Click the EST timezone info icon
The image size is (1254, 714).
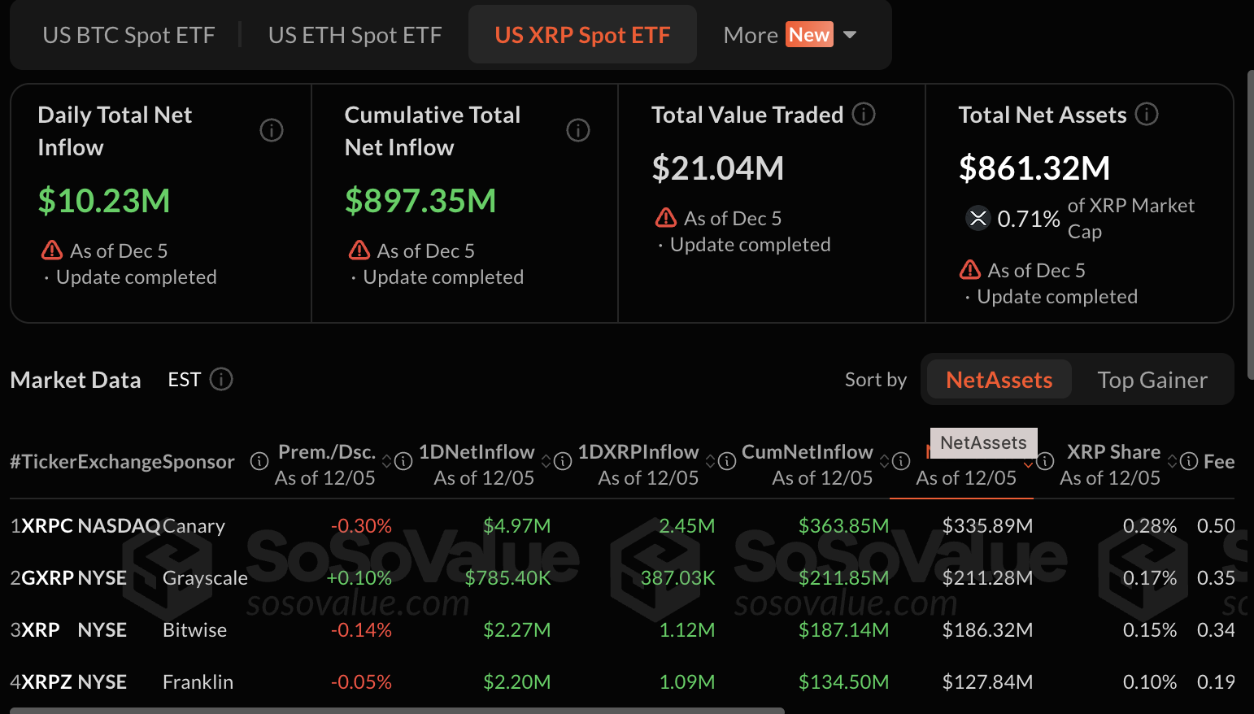tap(221, 380)
